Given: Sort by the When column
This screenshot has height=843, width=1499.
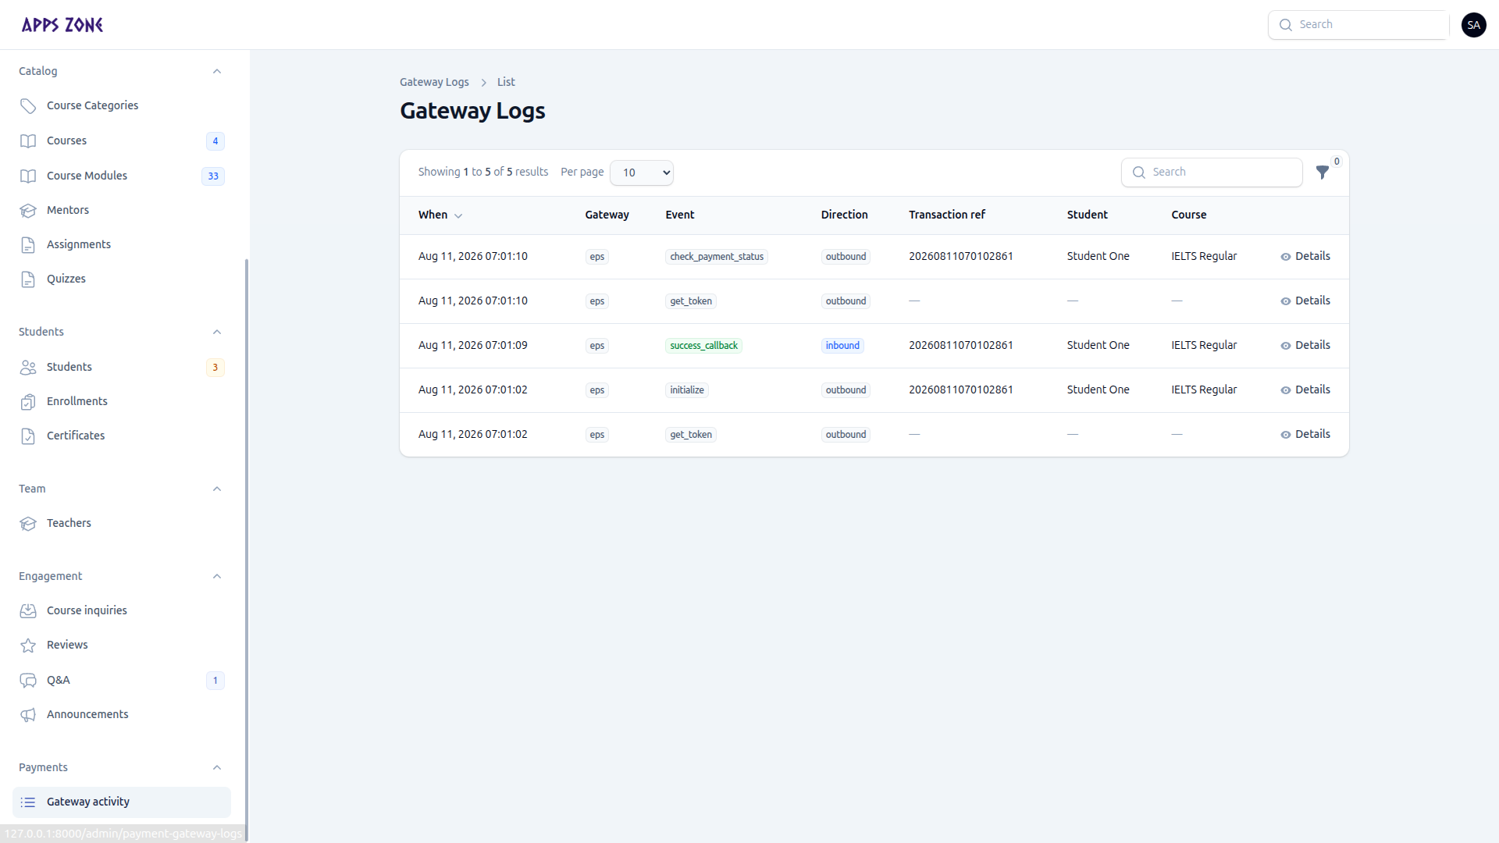Looking at the screenshot, I should 440,215.
